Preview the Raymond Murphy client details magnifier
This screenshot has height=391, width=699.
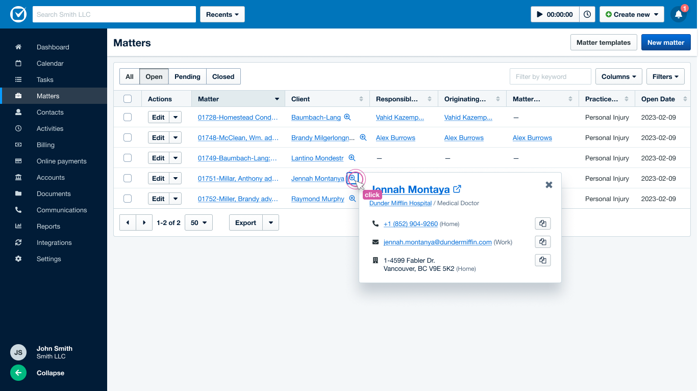point(352,199)
